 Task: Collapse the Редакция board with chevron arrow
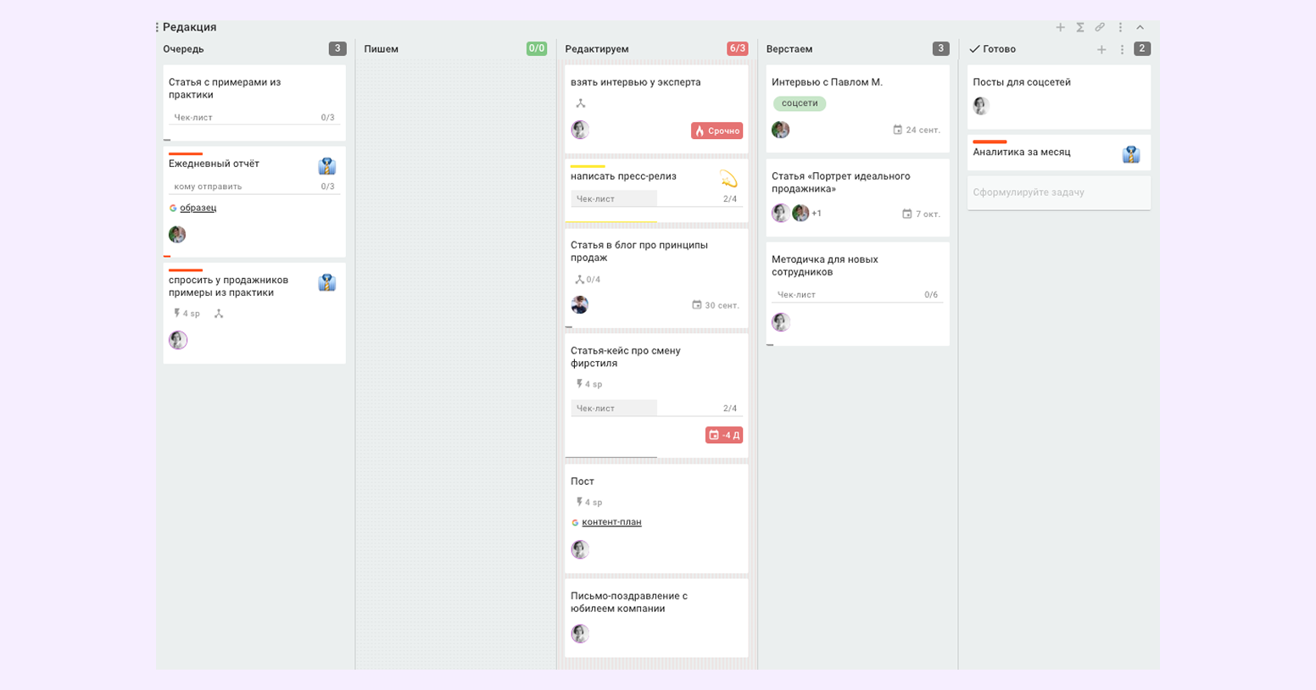point(1140,28)
